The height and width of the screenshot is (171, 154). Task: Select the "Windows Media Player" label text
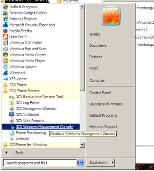tap(27, 61)
